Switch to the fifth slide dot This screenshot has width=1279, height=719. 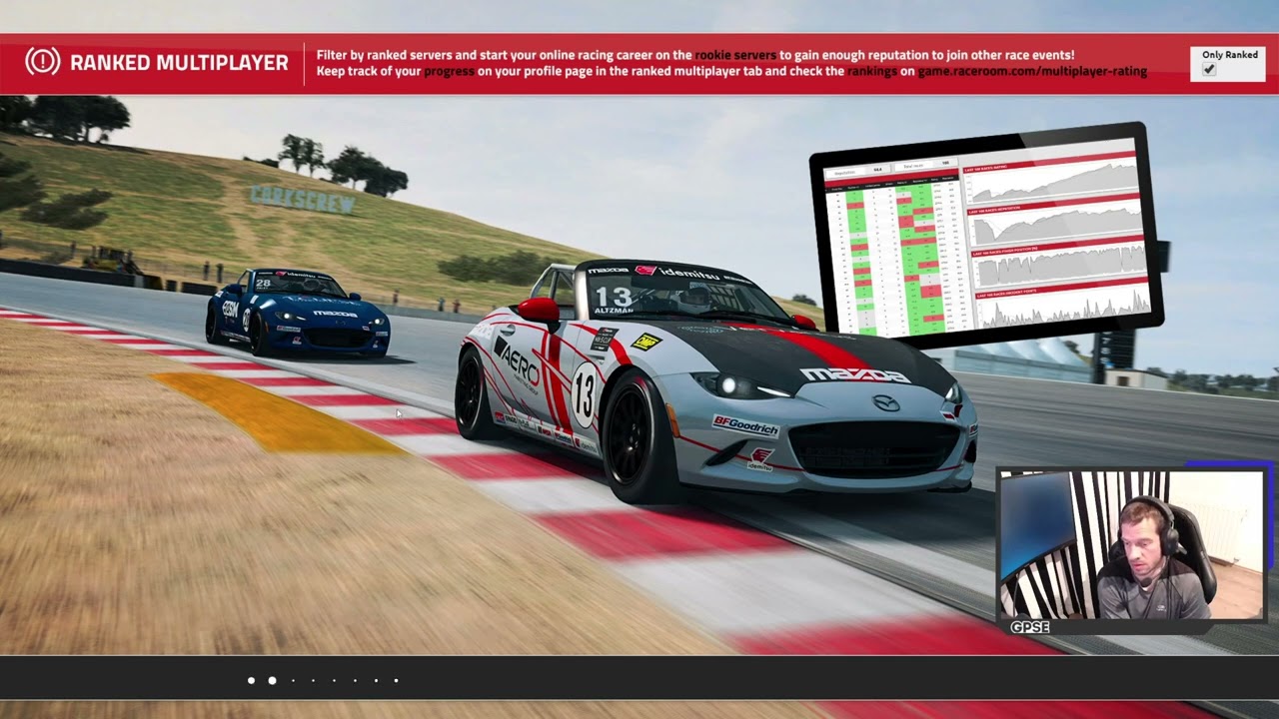[334, 680]
